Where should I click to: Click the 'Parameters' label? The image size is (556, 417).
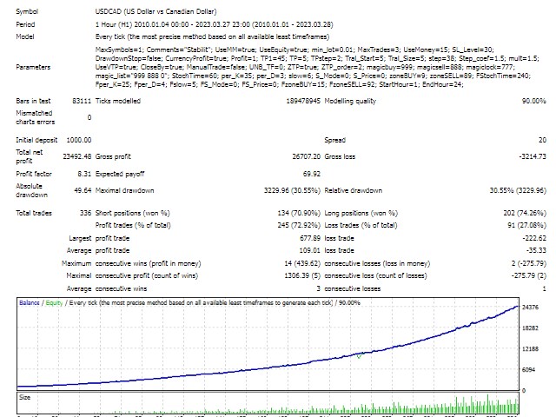[x=33, y=67]
